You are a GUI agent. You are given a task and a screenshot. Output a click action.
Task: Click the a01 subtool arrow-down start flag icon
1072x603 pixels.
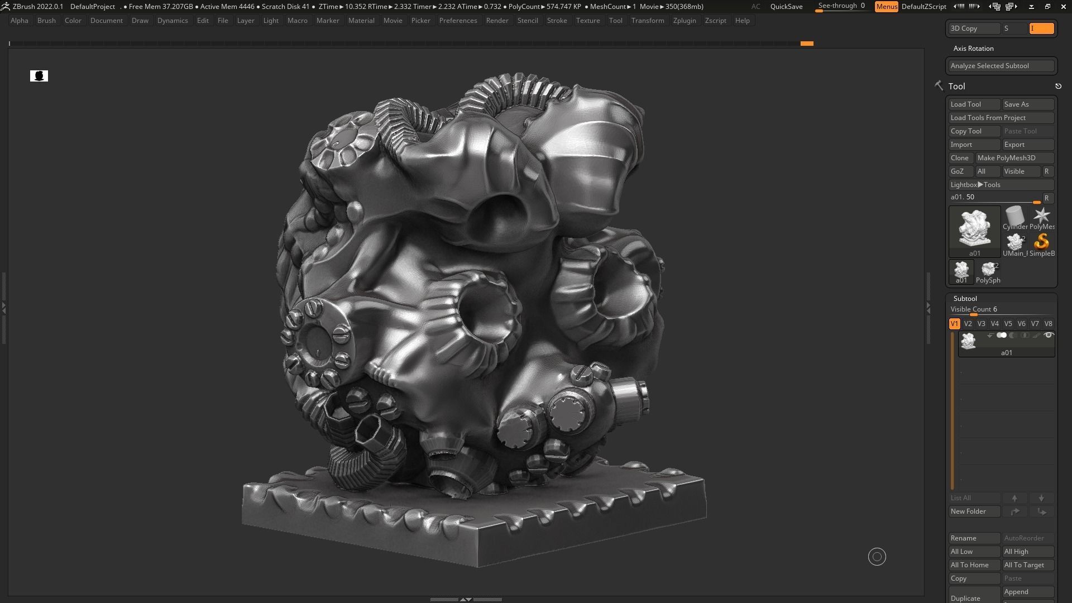[x=990, y=336]
